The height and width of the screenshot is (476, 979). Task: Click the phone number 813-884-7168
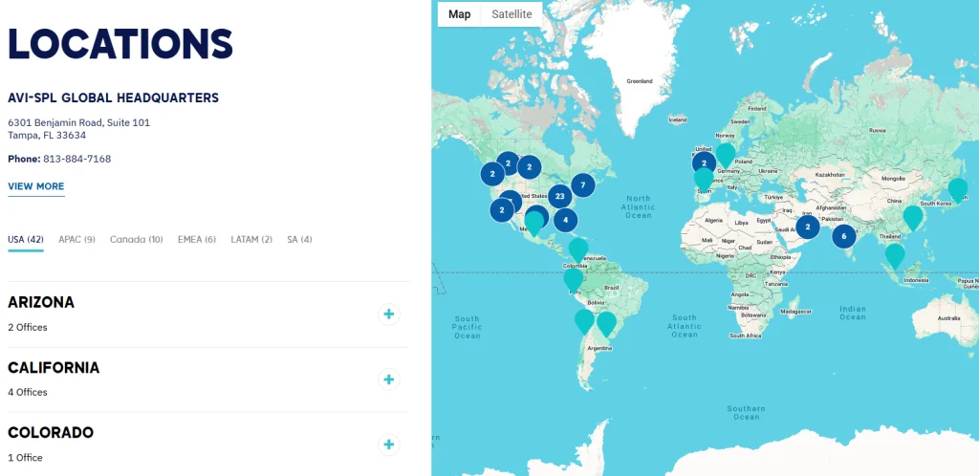pyautogui.click(x=76, y=159)
